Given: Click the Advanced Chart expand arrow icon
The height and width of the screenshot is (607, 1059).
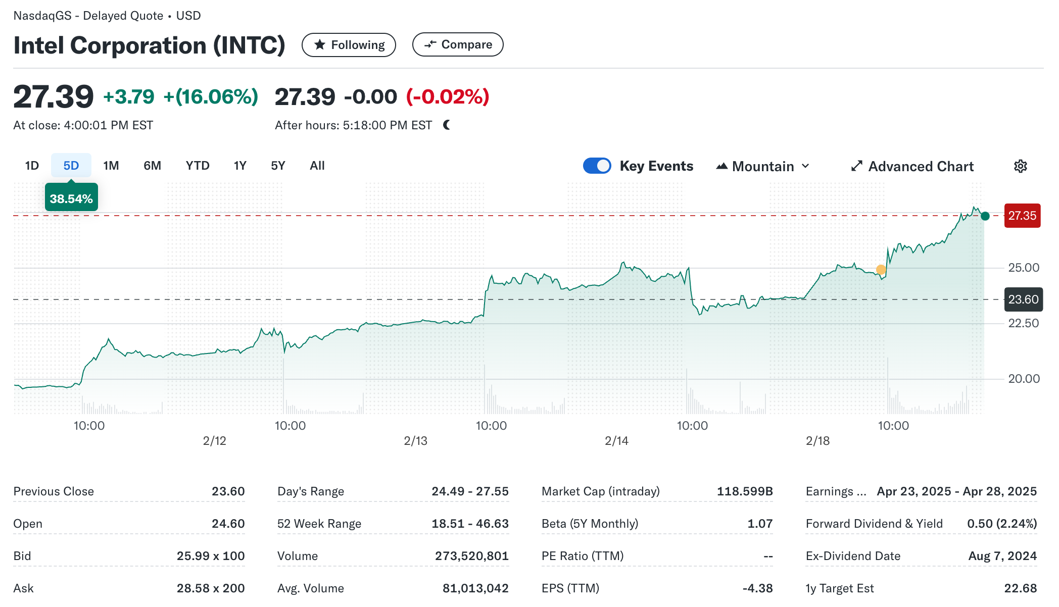Looking at the screenshot, I should click(856, 166).
